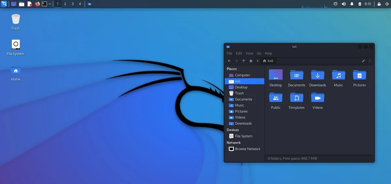The height and width of the screenshot is (184, 391).
Task: Expand the terminal launcher dropdown arrow
Action: click(50, 4)
